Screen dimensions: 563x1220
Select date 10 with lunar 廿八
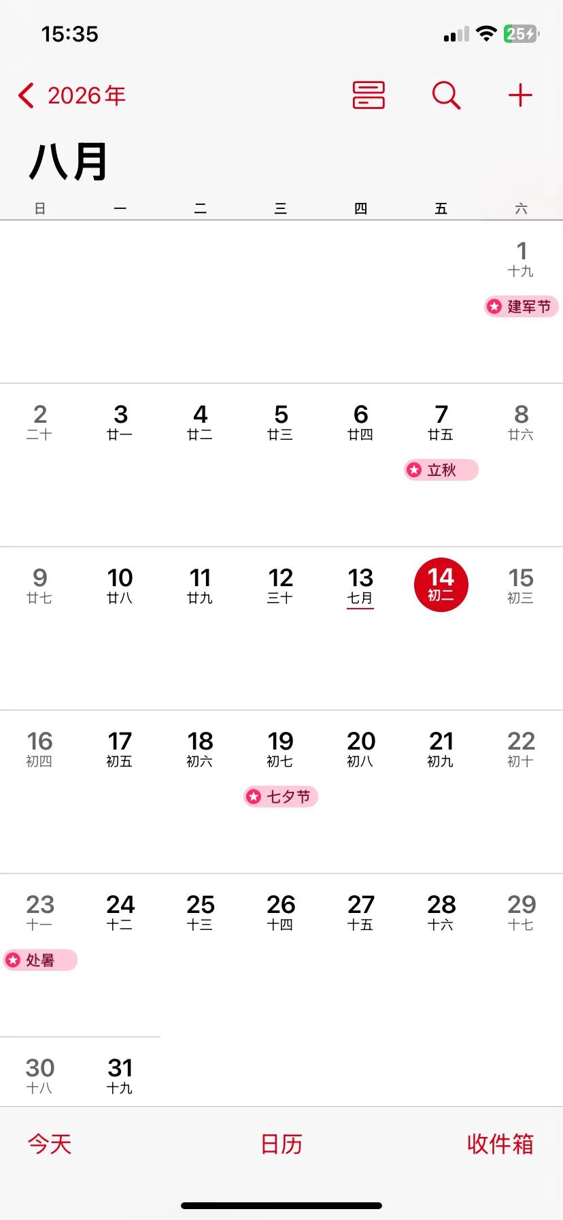coord(120,585)
